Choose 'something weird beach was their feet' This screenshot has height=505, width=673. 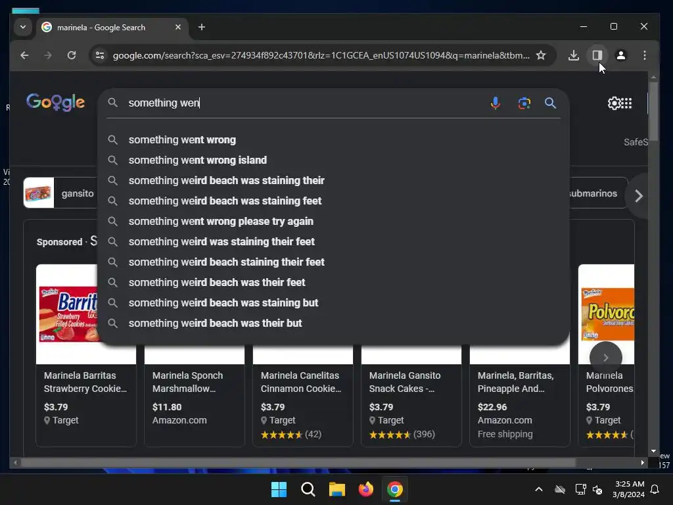[333, 283]
